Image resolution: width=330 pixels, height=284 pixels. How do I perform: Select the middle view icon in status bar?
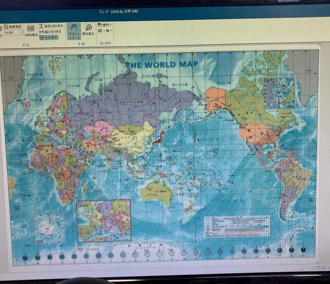[x=318, y=268]
